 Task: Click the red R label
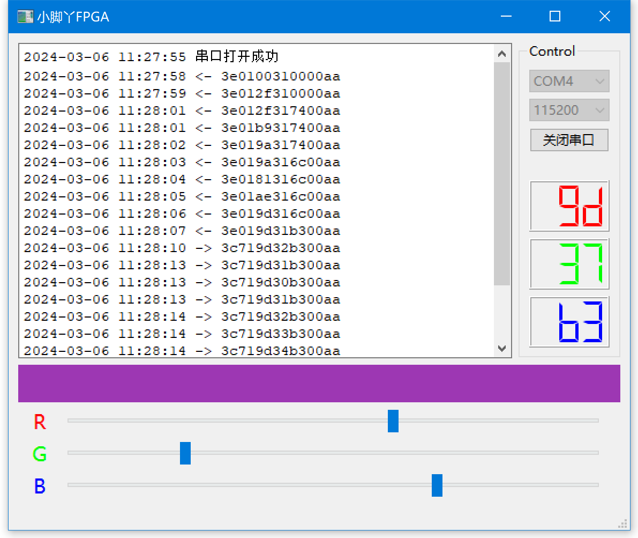(x=40, y=422)
